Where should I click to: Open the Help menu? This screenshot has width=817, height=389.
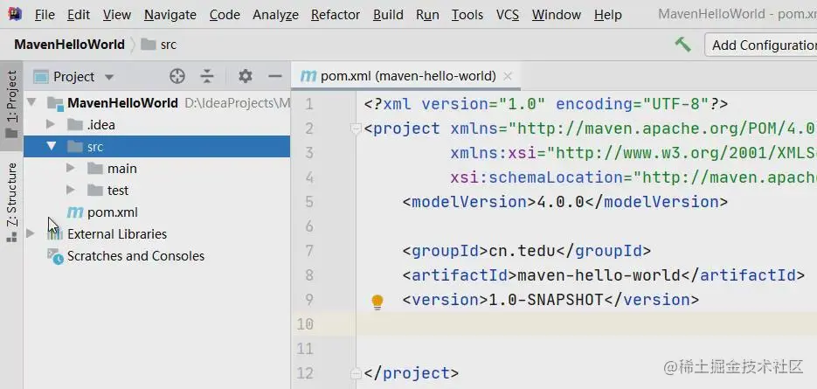[608, 15]
